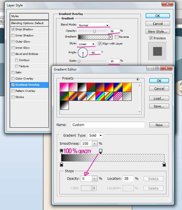Open Blending Options: Default entry
Image resolution: width=182 pixels, height=210 pixels.
pyautogui.click(x=27, y=23)
